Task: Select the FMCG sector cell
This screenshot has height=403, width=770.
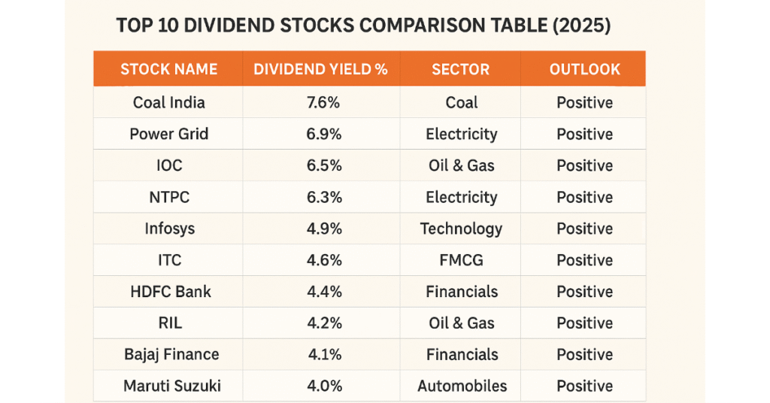Action: [461, 260]
